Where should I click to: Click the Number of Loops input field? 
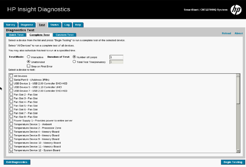click(x=116, y=57)
